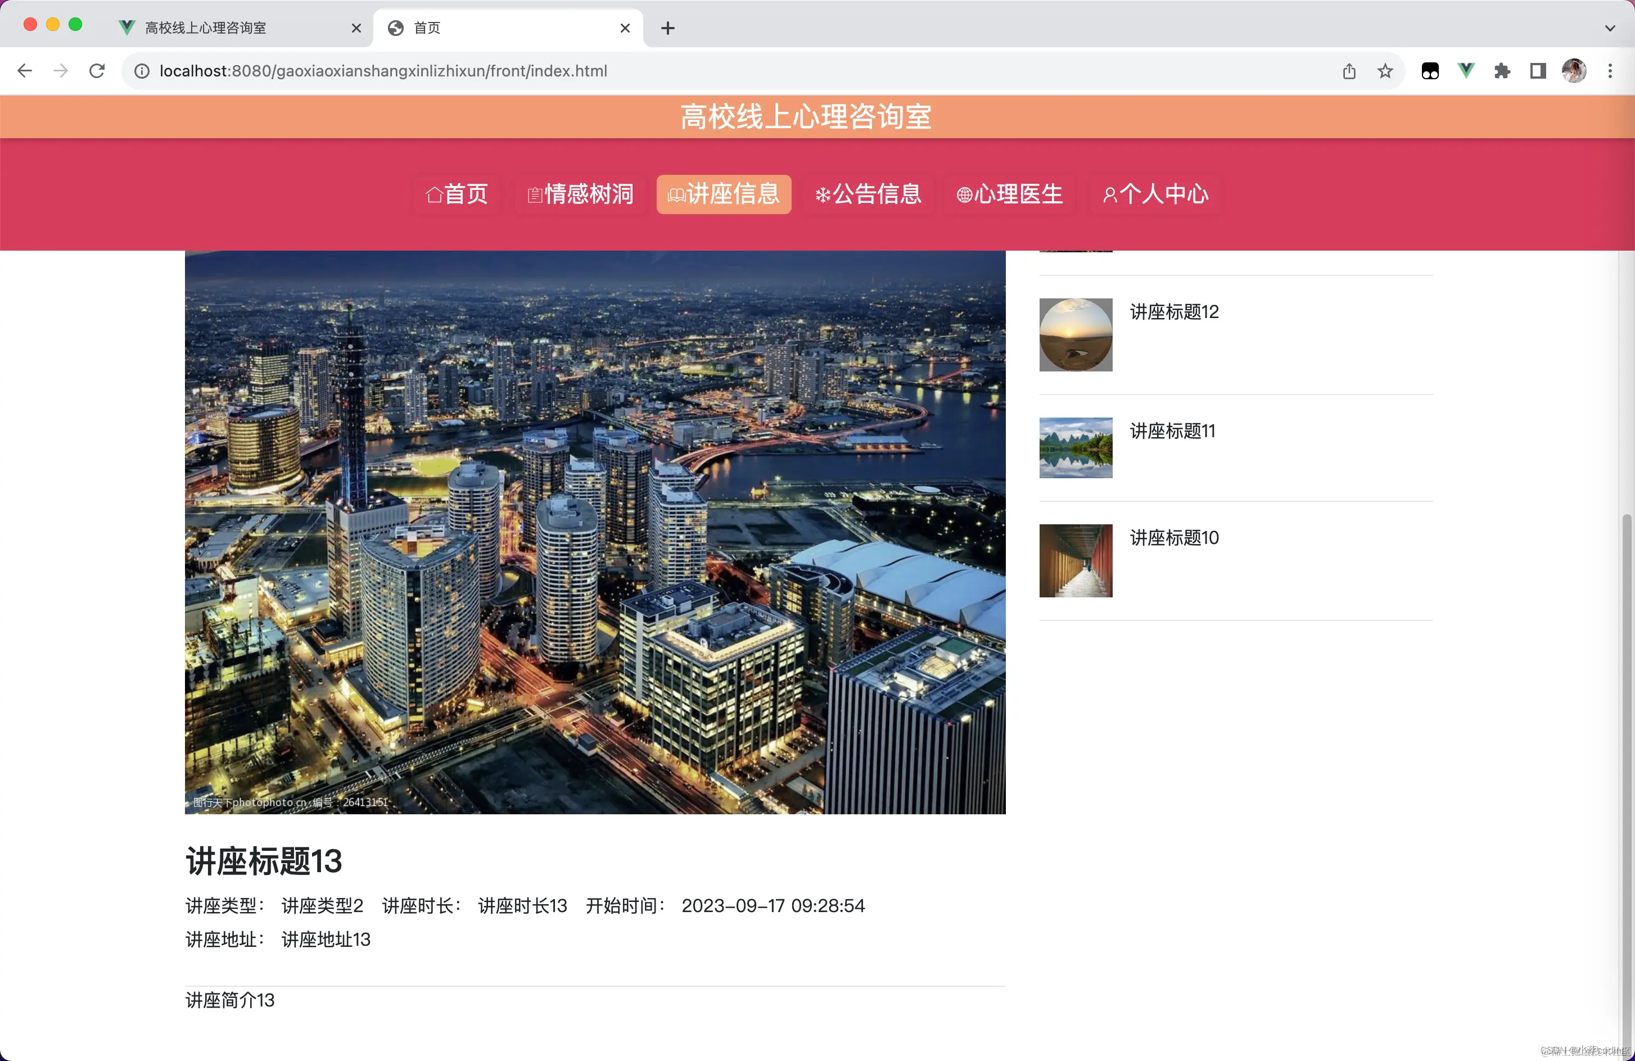The height and width of the screenshot is (1061, 1635).
Task: Navigate back with the browser back arrow
Action: (25, 71)
